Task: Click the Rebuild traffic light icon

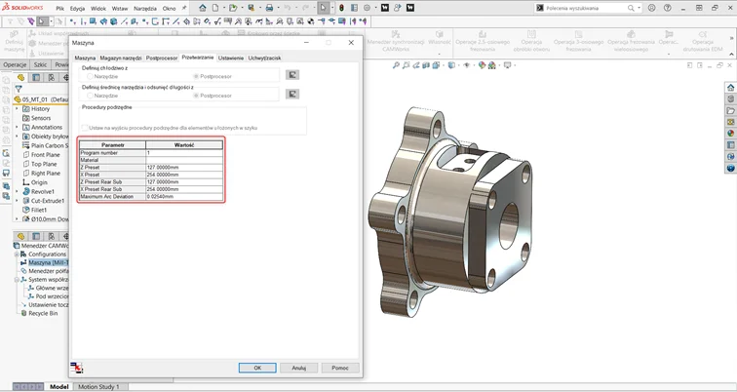Action: coord(342,8)
